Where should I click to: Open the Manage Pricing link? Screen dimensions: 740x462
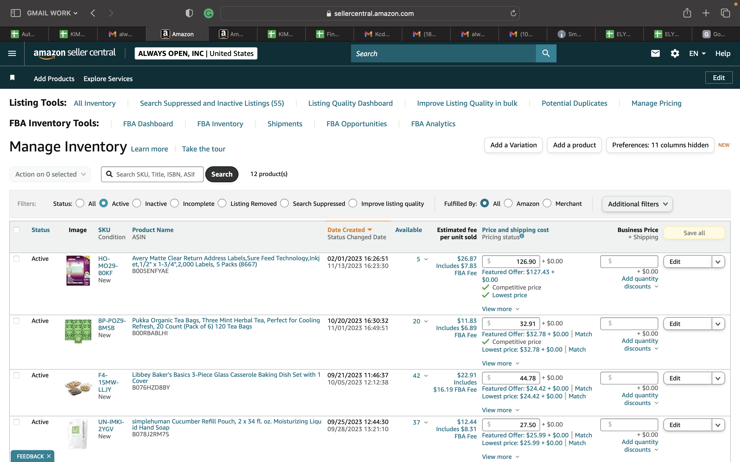click(x=656, y=103)
